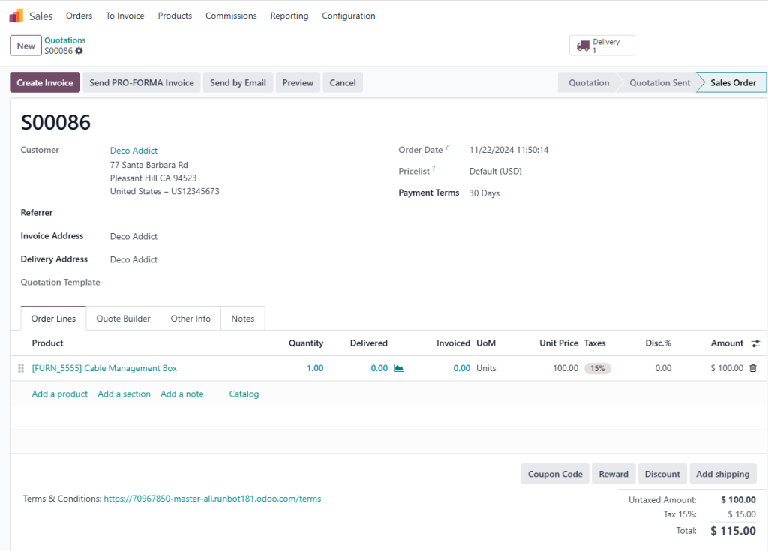The image size is (768, 551).
Task: Open the To Invoice menu
Action: point(125,16)
